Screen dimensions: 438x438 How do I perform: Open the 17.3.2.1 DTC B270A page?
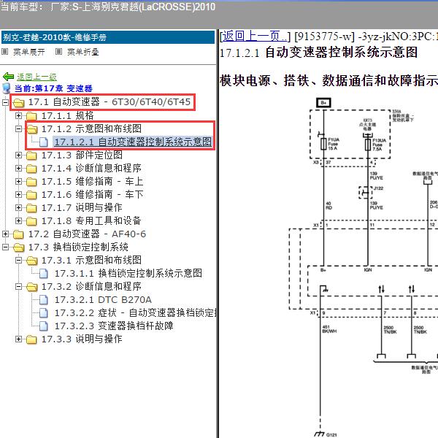click(x=103, y=300)
